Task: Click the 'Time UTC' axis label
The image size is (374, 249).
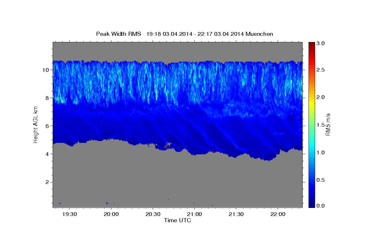Action: click(x=177, y=220)
